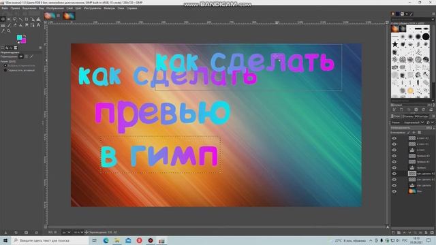Select the Text tool

point(38,25)
